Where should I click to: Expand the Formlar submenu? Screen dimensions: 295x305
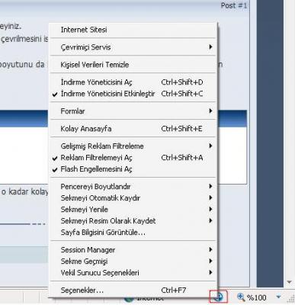coord(133,111)
